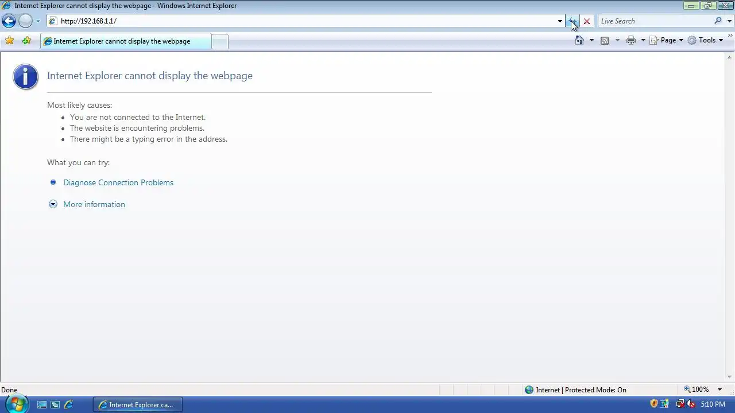Screen dimensions: 735x413
Task: Click the Forward navigation arrow
Action: click(x=25, y=21)
